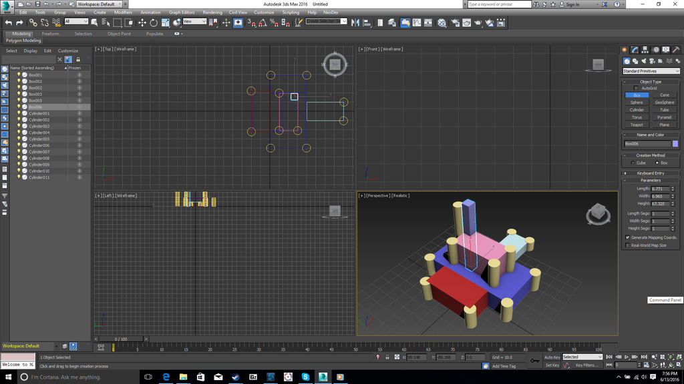This screenshot has width=684, height=384.
Task: Select the Select and Link chain tool
Action: tap(33, 23)
